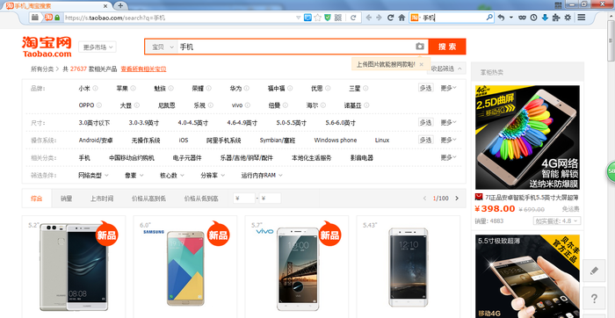This screenshot has height=318, width=615.
Task: Sort by 价格从低到高
Action: [x=201, y=199]
